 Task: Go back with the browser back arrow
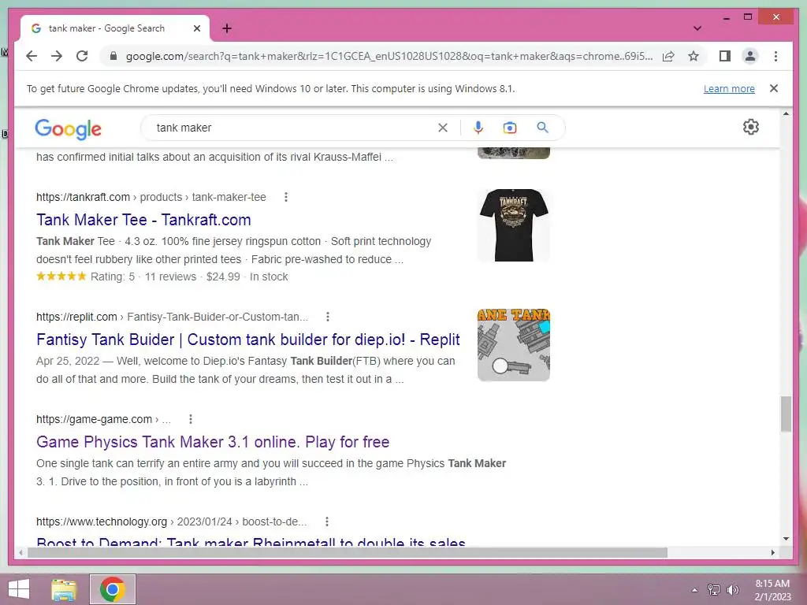pyautogui.click(x=32, y=56)
